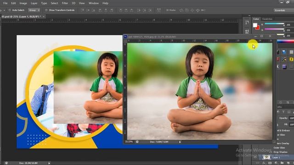The image size is (294, 165).
Task: Open the Group dropdown in options bar
Action: pos(34,10)
